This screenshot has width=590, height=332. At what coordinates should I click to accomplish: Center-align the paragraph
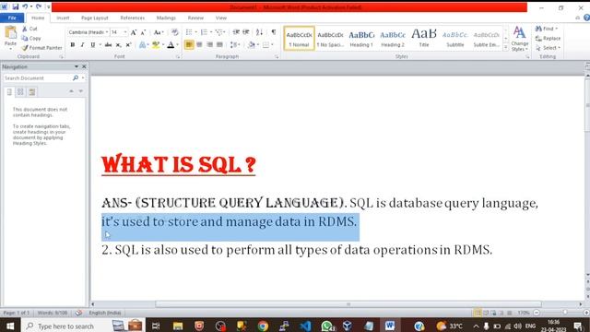[199, 45]
